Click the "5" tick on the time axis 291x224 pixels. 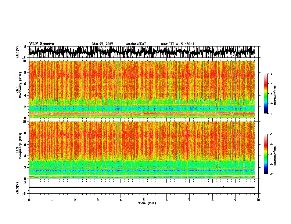(x=144, y=200)
